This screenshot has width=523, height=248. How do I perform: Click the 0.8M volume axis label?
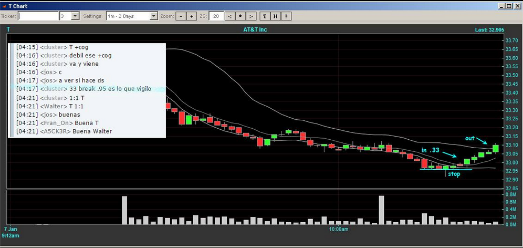pos(511,194)
